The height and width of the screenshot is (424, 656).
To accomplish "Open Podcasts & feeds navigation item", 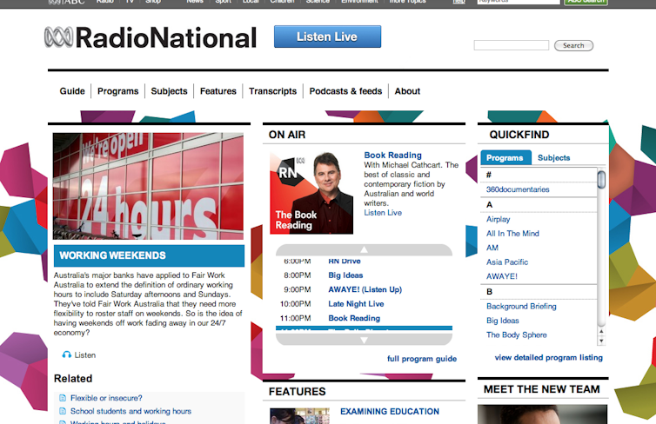I will click(x=345, y=91).
